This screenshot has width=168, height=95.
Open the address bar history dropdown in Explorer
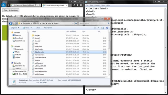tap(73, 23)
